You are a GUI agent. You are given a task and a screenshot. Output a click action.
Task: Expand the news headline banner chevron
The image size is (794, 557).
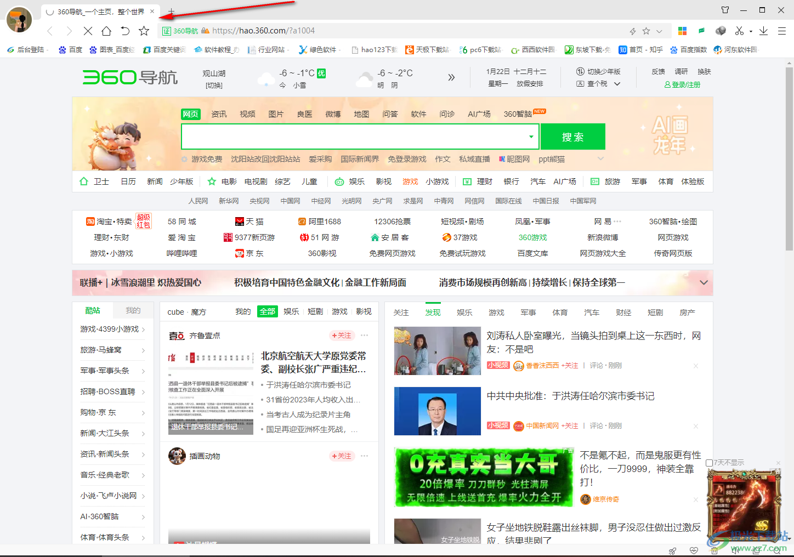[x=704, y=282]
